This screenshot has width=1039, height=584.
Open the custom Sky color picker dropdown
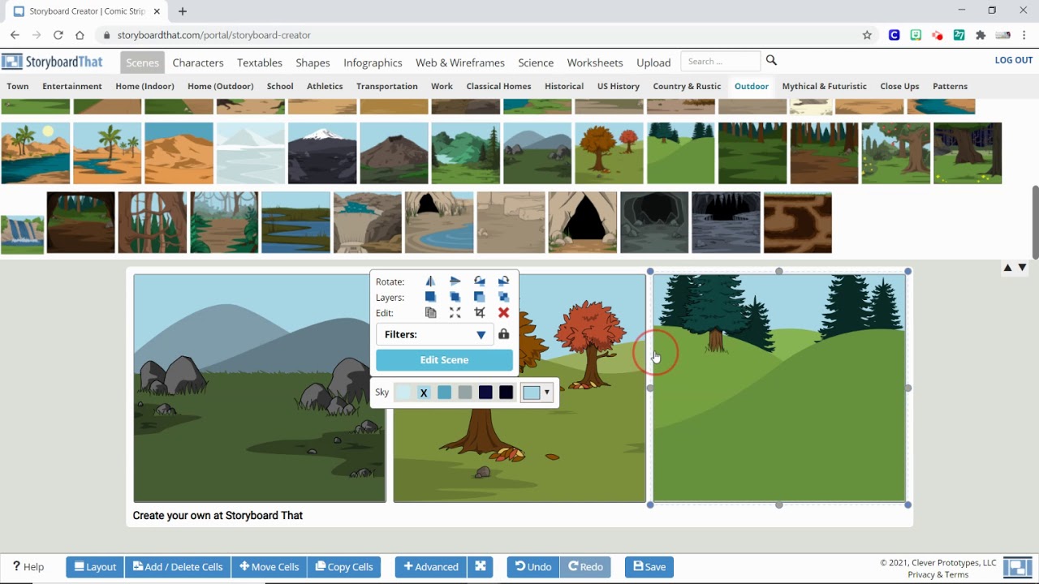(537, 393)
